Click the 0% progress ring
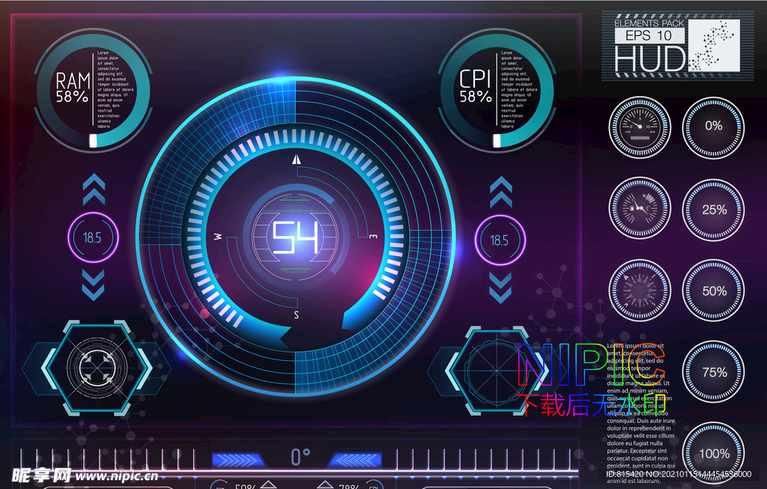Image resolution: width=767 pixels, height=489 pixels. tap(713, 127)
